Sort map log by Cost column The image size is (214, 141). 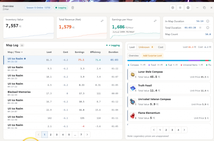coord(65,52)
